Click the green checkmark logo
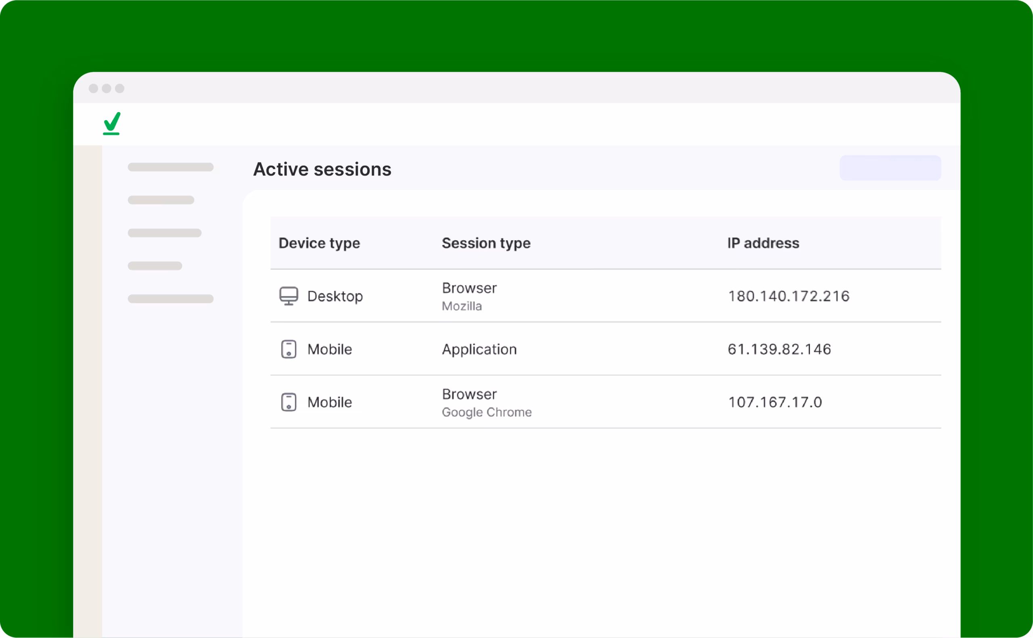 (112, 123)
